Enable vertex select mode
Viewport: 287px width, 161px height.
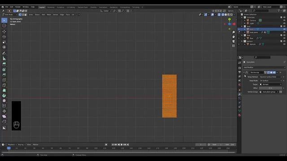(x=20, y=15)
